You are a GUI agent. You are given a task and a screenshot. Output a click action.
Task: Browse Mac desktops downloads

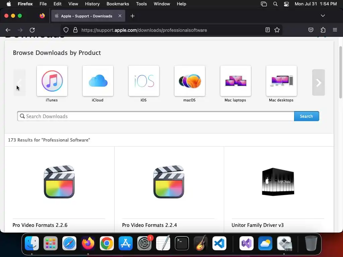[x=281, y=81]
